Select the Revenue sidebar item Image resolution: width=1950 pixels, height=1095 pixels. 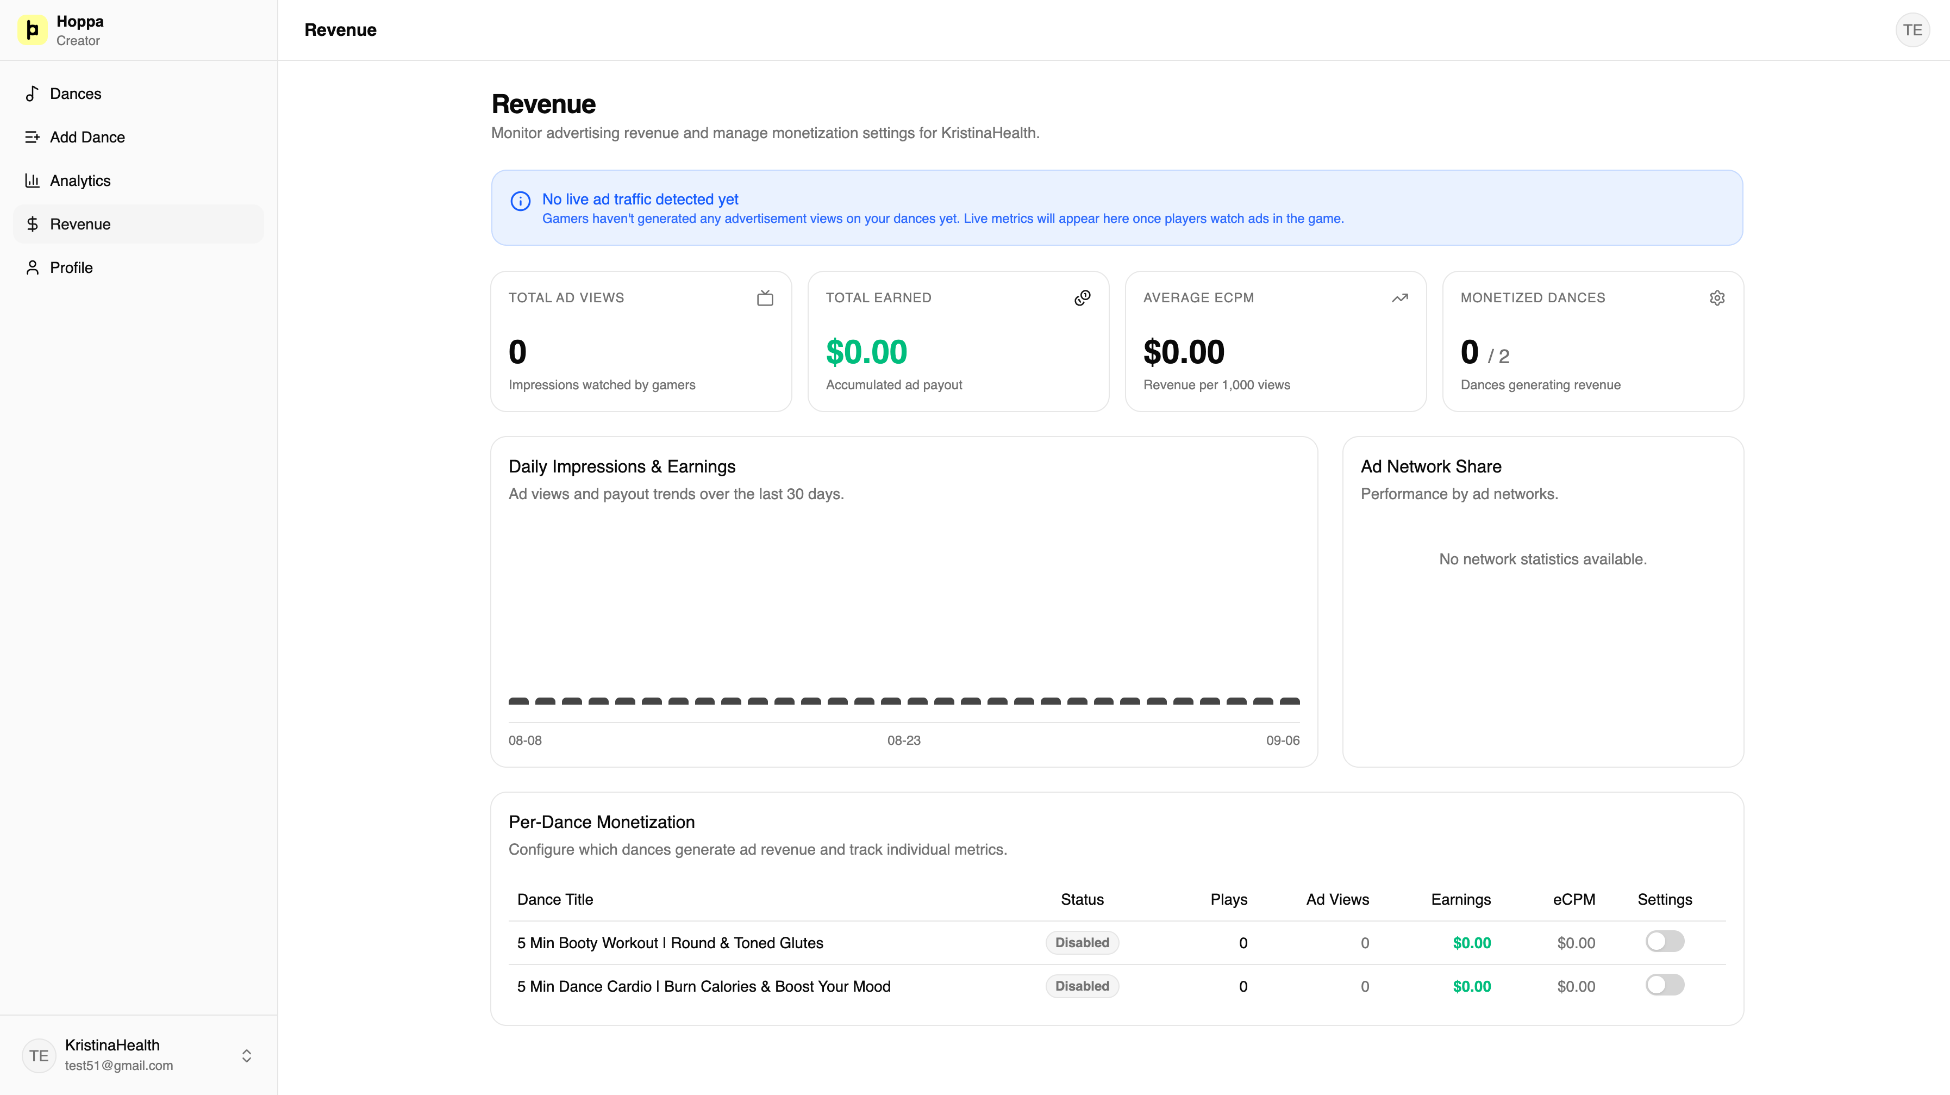(139, 224)
